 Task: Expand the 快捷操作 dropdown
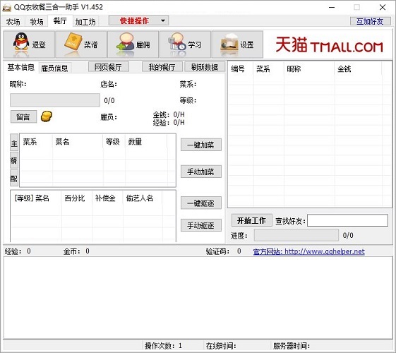pyautogui.click(x=138, y=20)
